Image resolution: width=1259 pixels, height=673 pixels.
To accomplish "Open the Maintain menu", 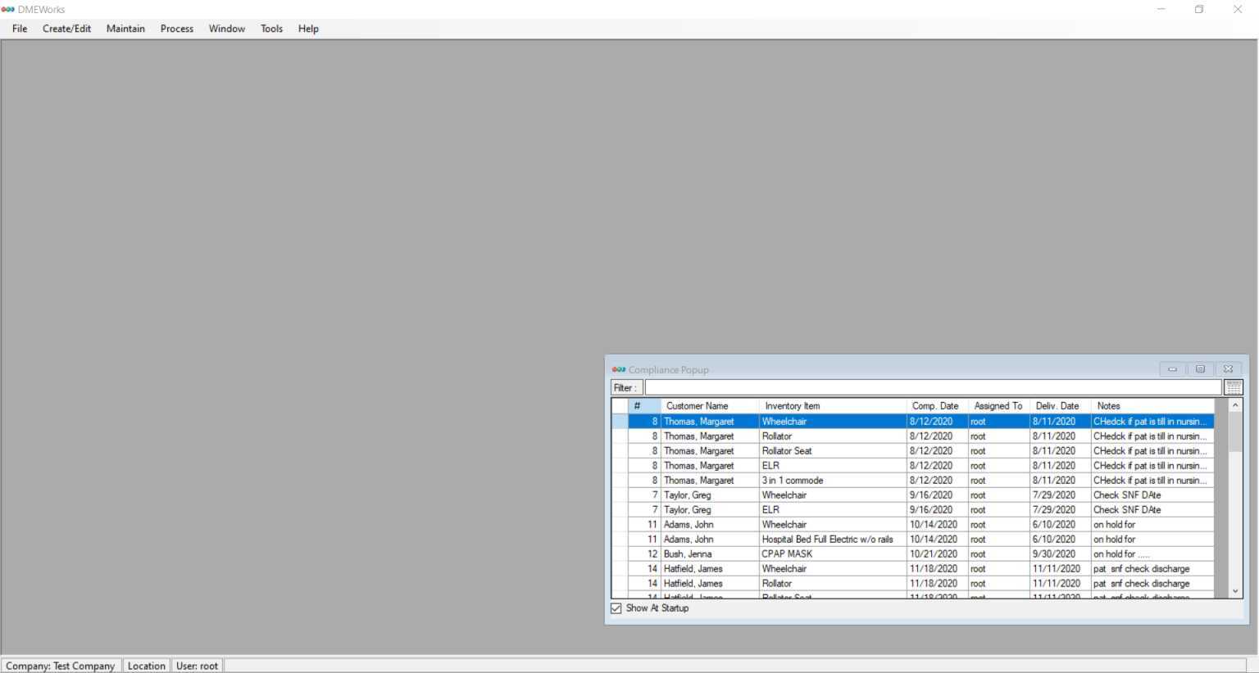I will 125,29.
